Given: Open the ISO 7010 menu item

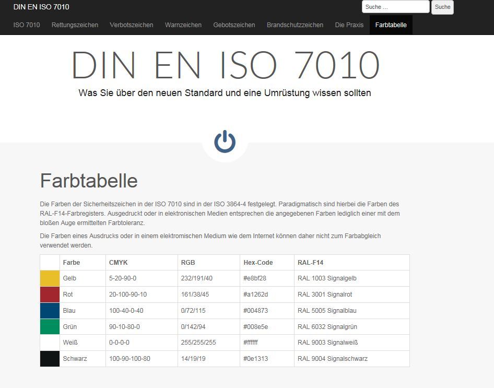Looking at the screenshot, I should [x=27, y=25].
